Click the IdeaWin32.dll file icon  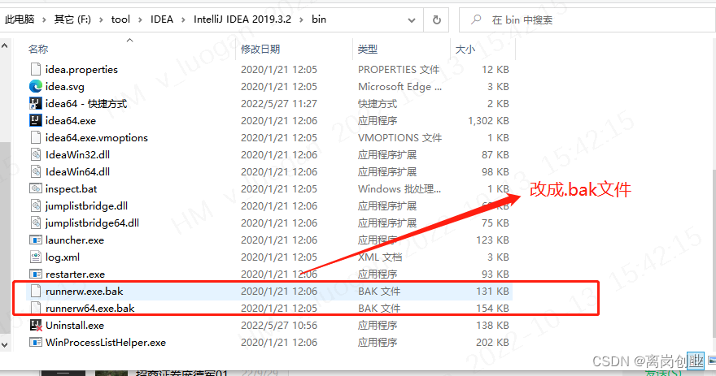[x=36, y=154]
